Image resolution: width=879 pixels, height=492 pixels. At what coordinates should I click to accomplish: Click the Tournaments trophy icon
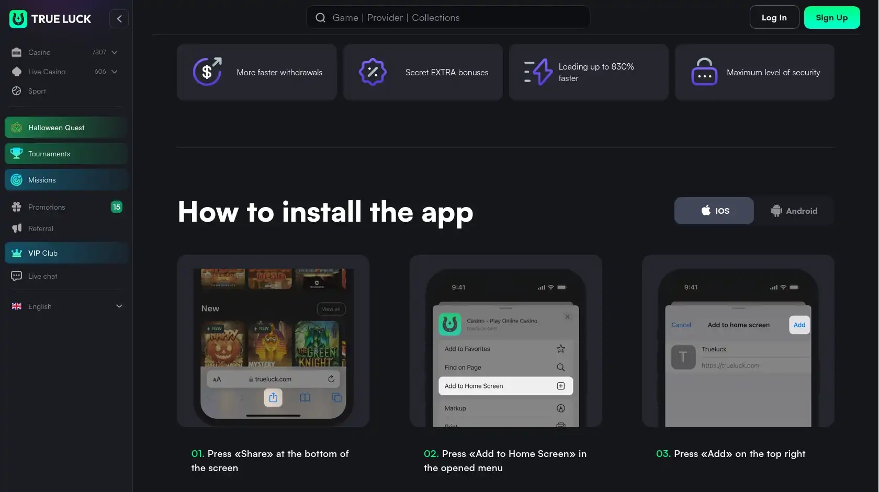(x=17, y=153)
